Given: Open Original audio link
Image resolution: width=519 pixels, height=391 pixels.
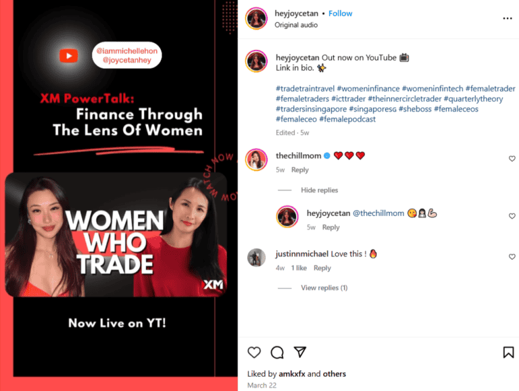Looking at the screenshot, I should point(296,25).
